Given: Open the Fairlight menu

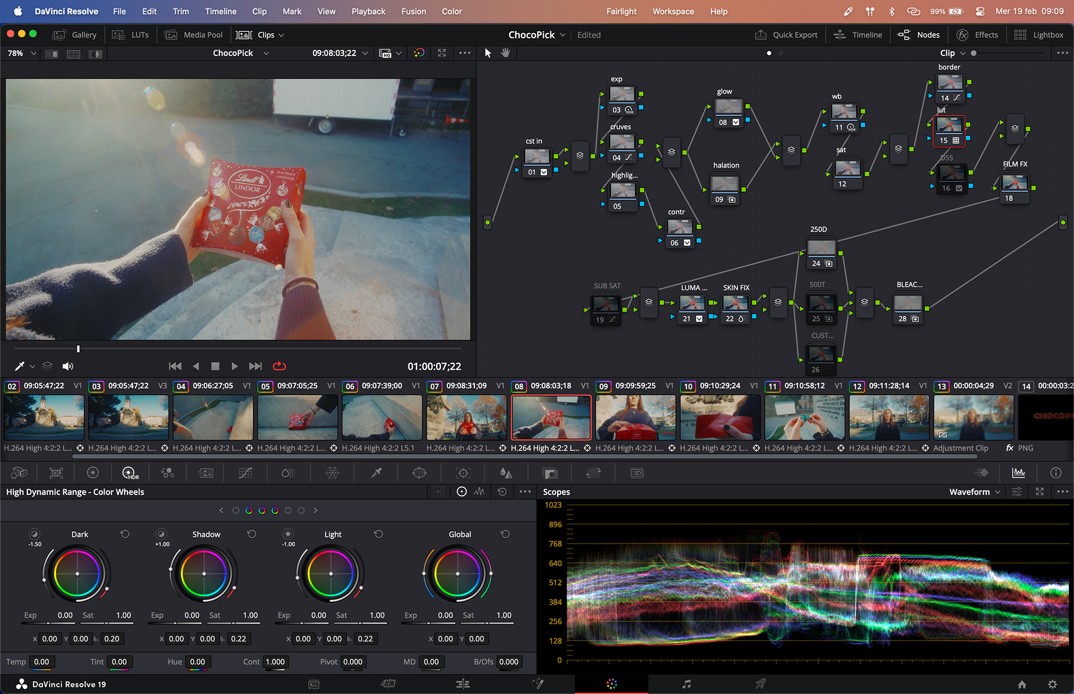Looking at the screenshot, I should 621,11.
